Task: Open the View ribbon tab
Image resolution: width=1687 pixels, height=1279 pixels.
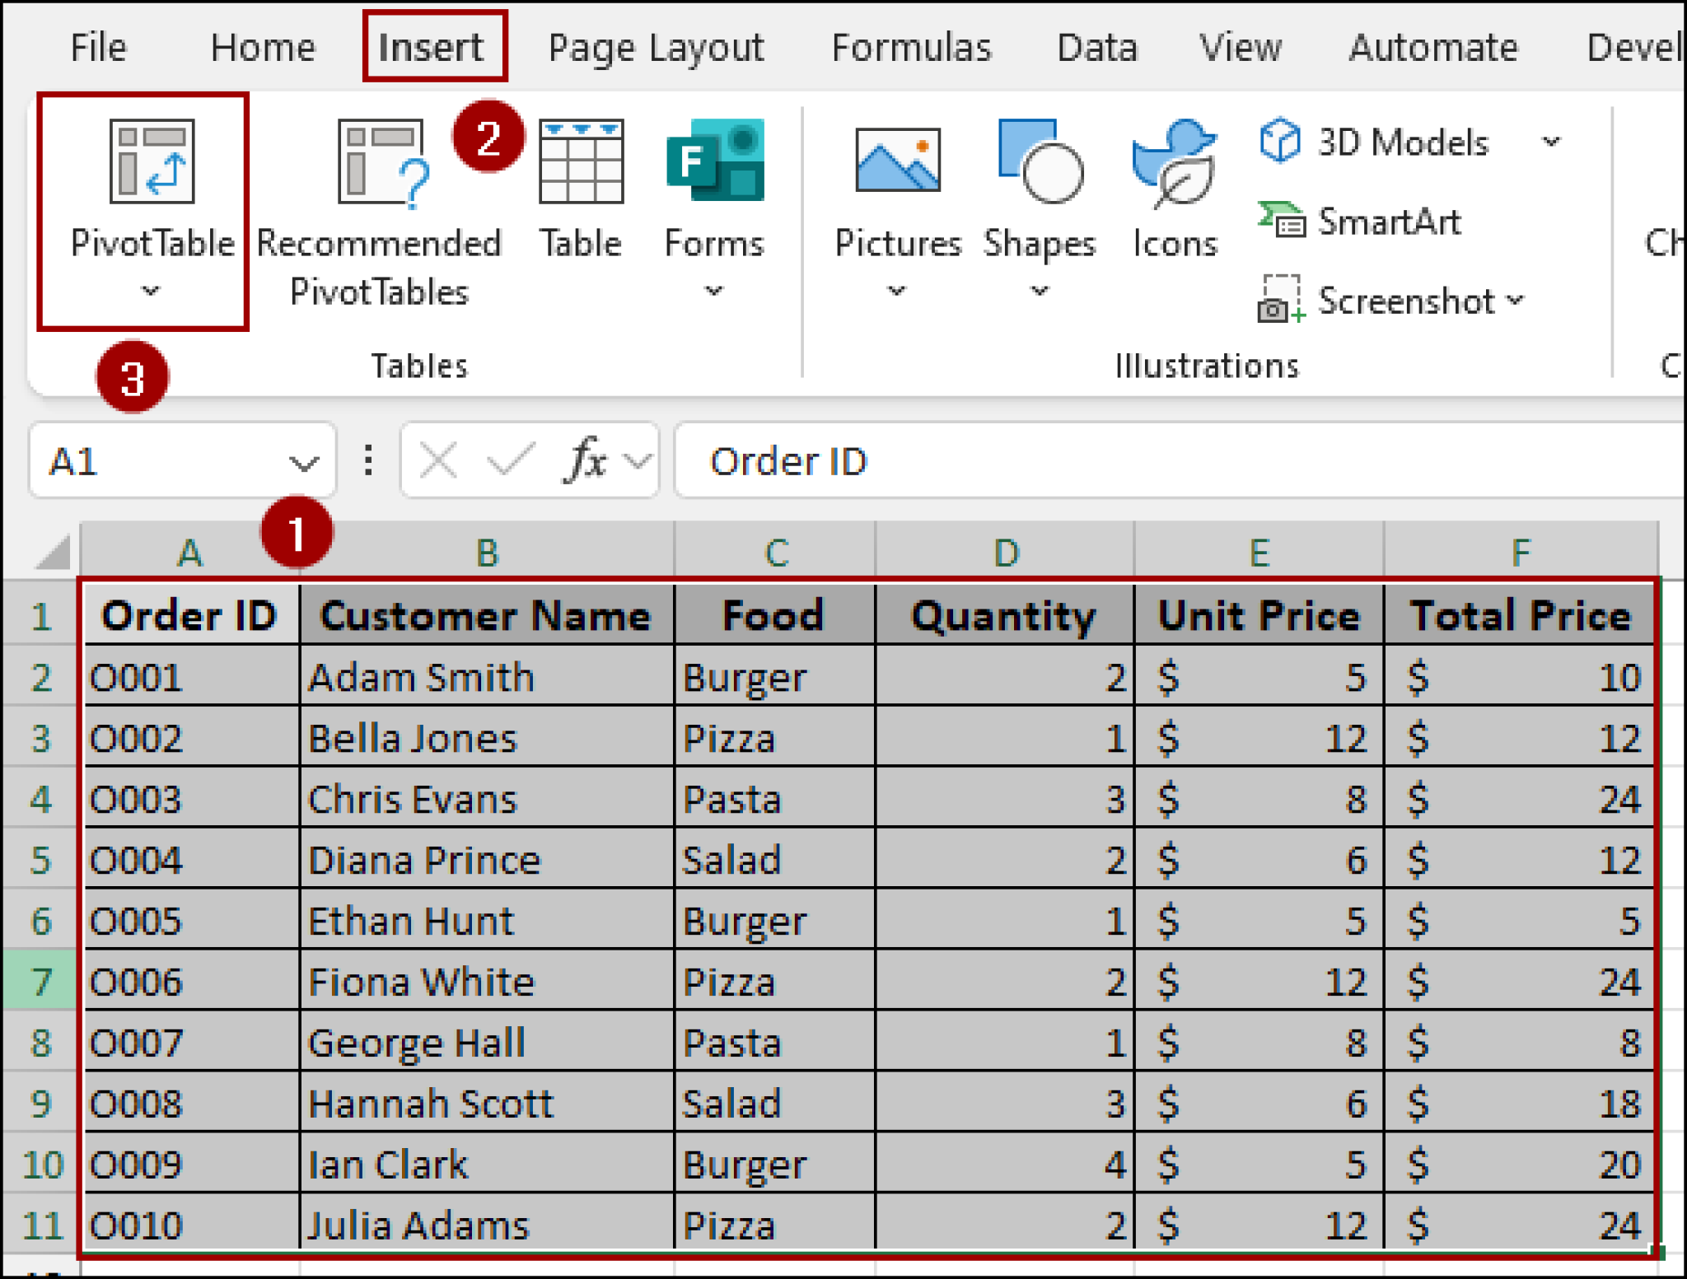Action: click(1239, 47)
